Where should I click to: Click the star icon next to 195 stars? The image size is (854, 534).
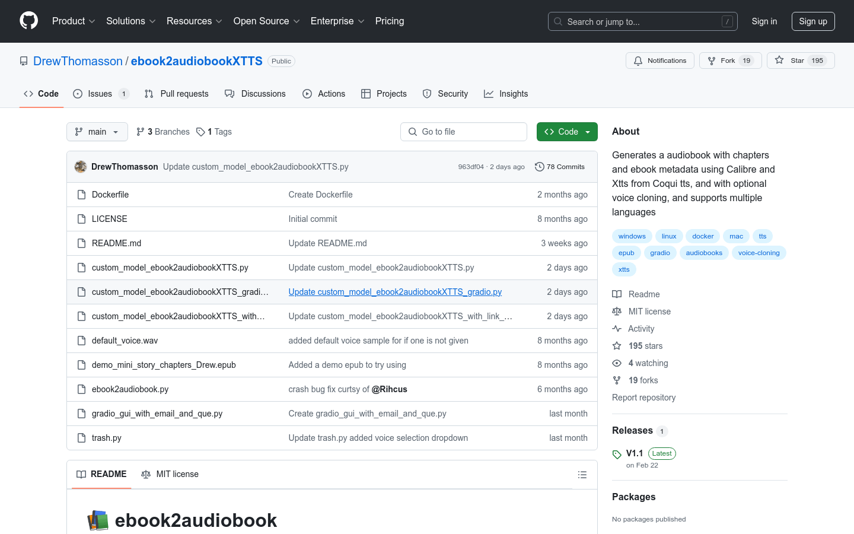point(617,346)
